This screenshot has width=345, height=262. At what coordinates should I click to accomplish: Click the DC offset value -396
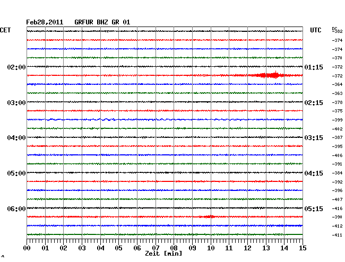pos(337,190)
